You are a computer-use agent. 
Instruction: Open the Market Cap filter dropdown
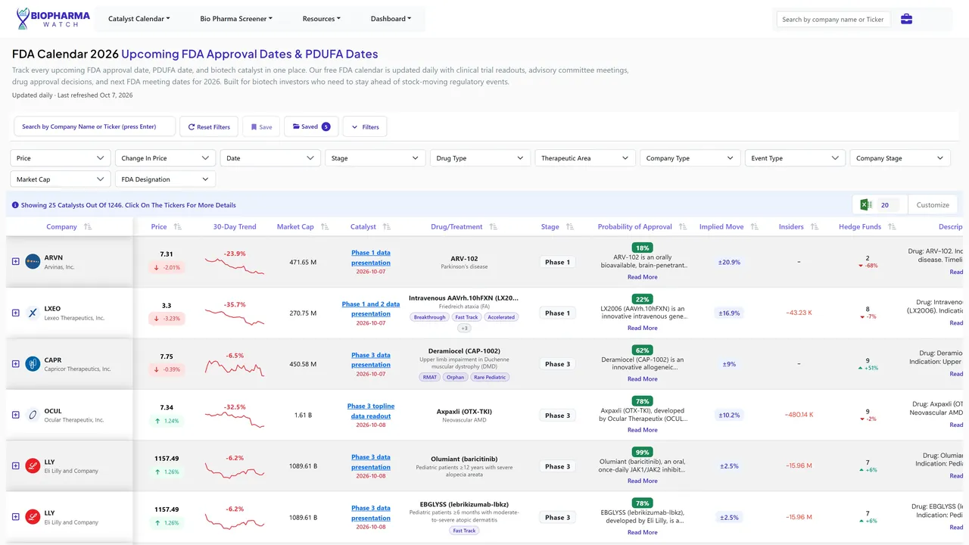61,179
